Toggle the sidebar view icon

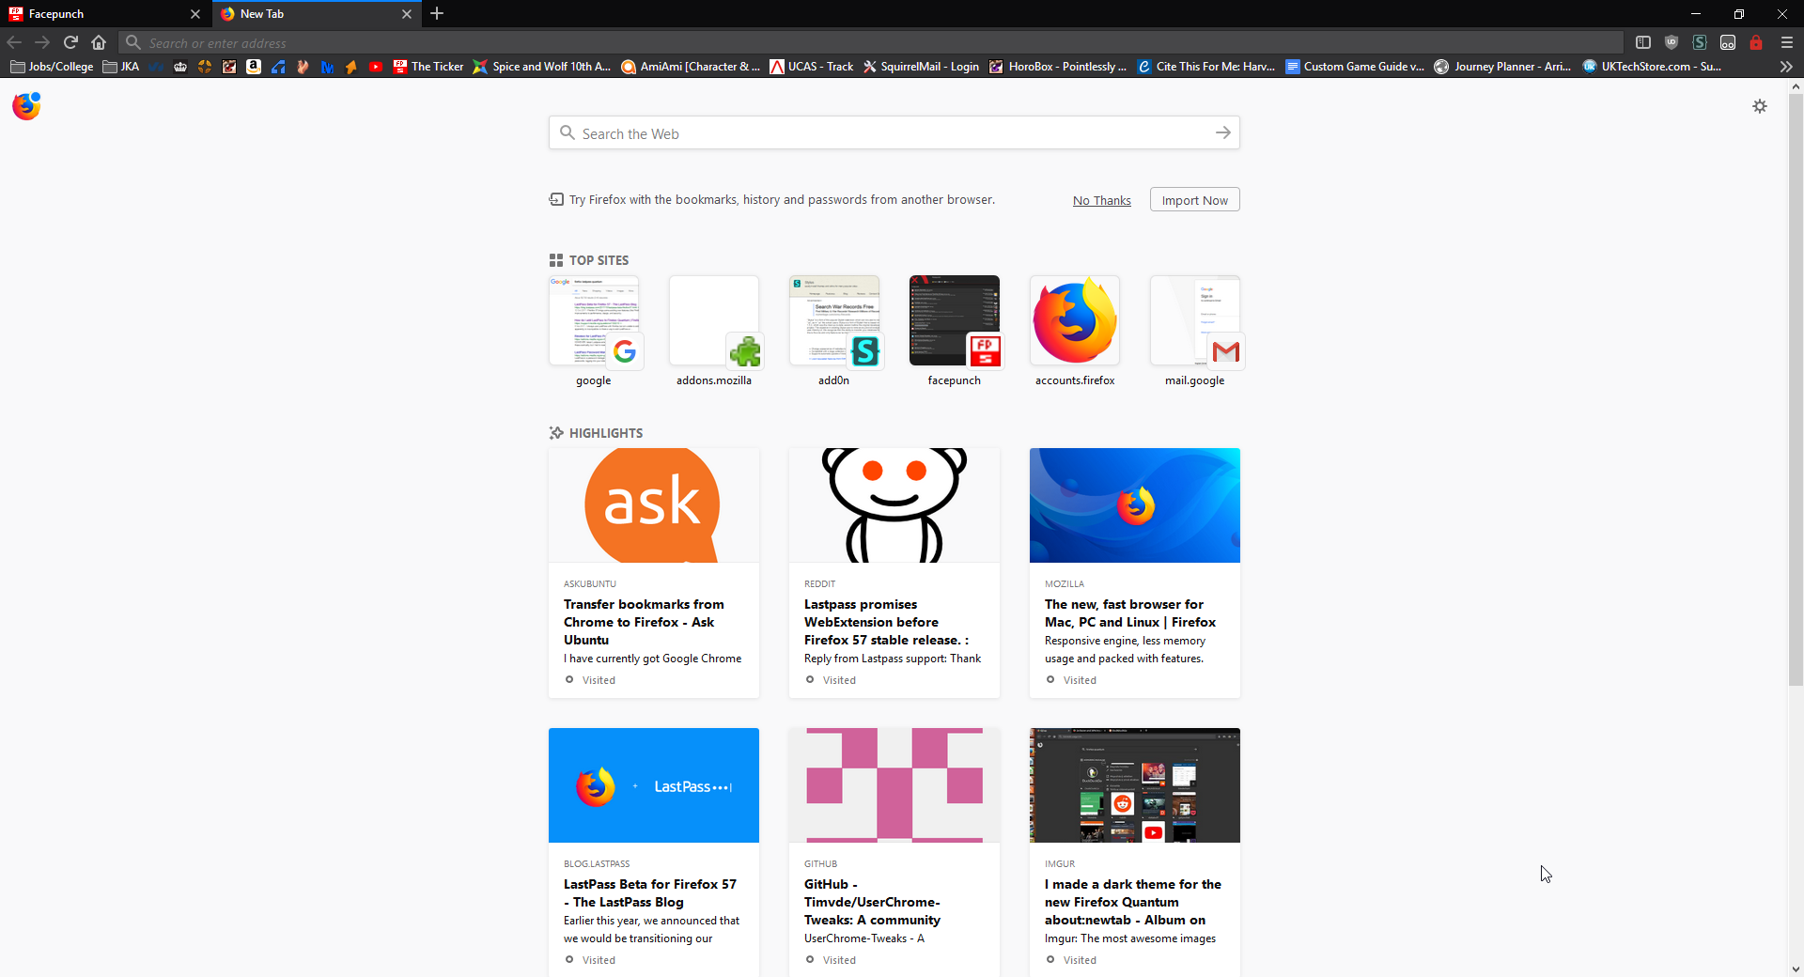coord(1643,42)
